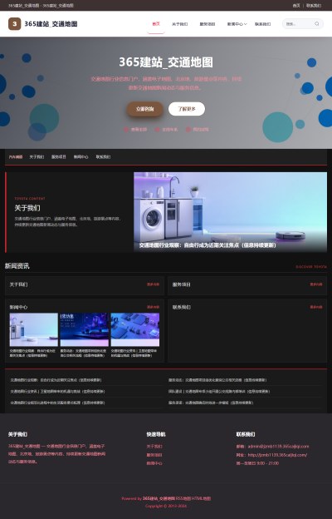Click the banner caption about 自由行成为近期关注焦点
332x519 pixels.
[x=207, y=245]
